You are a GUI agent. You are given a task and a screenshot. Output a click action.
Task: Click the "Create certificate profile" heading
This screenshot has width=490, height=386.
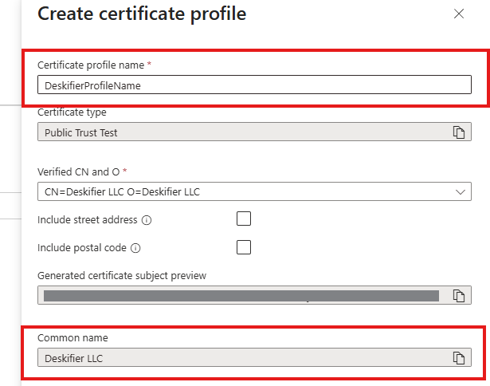coord(142,14)
